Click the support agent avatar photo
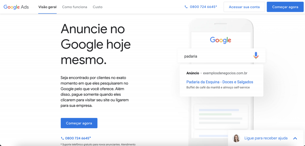305x146 pixels. click(x=236, y=138)
